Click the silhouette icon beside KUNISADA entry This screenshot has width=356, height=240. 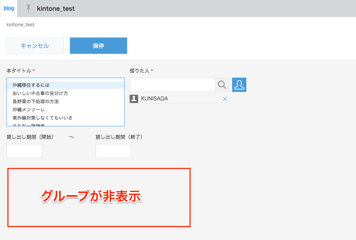[133, 99]
